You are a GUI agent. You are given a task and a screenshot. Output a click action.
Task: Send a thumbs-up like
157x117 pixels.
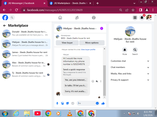103,103
